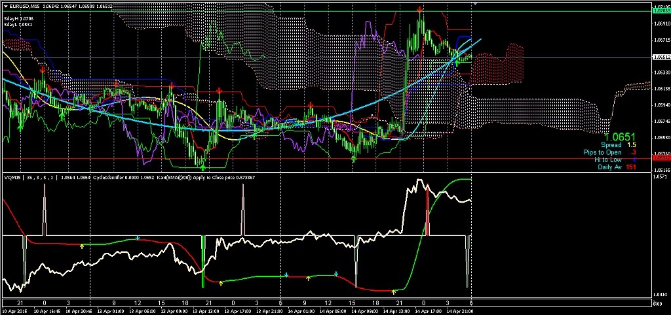Click the Spread 1.5 readout
Screen dimensions: 671x315
click(619, 145)
